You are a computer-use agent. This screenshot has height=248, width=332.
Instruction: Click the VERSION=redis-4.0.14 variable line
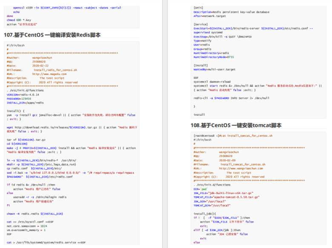pos(23,94)
